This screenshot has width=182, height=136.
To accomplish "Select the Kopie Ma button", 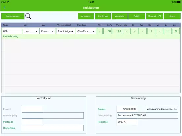I will coord(103,16).
